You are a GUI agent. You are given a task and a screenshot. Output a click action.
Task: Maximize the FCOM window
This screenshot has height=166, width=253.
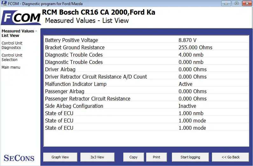coord(236,3)
